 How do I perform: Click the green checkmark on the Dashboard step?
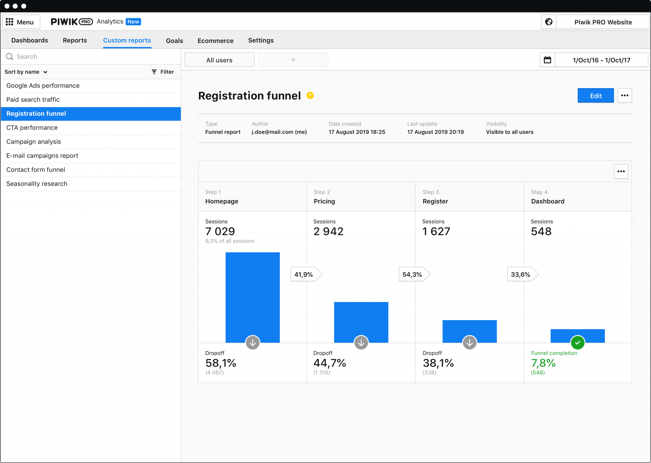pyautogui.click(x=578, y=342)
